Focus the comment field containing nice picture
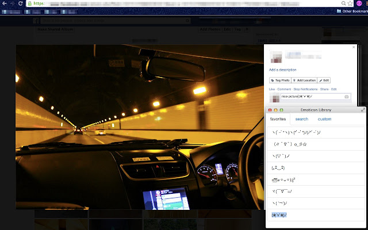 coord(312,97)
